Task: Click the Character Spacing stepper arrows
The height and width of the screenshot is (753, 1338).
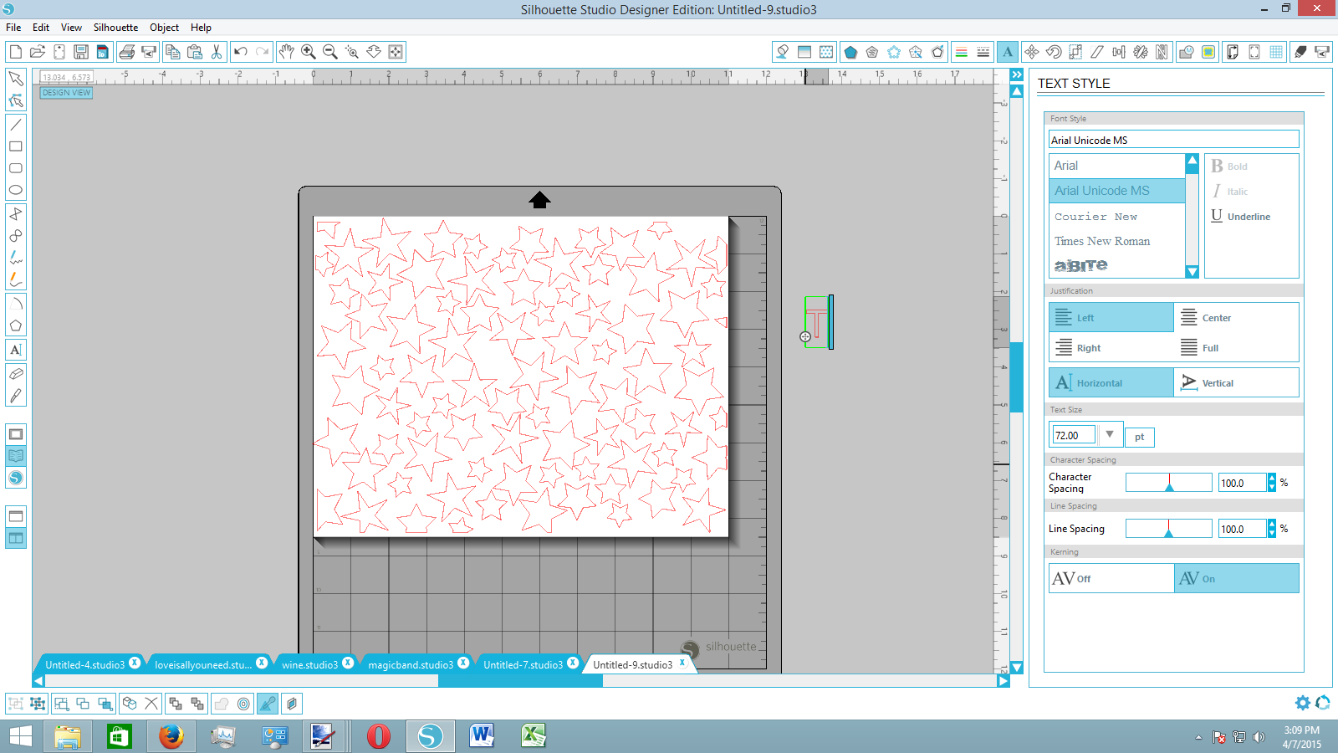Action: [x=1272, y=483]
